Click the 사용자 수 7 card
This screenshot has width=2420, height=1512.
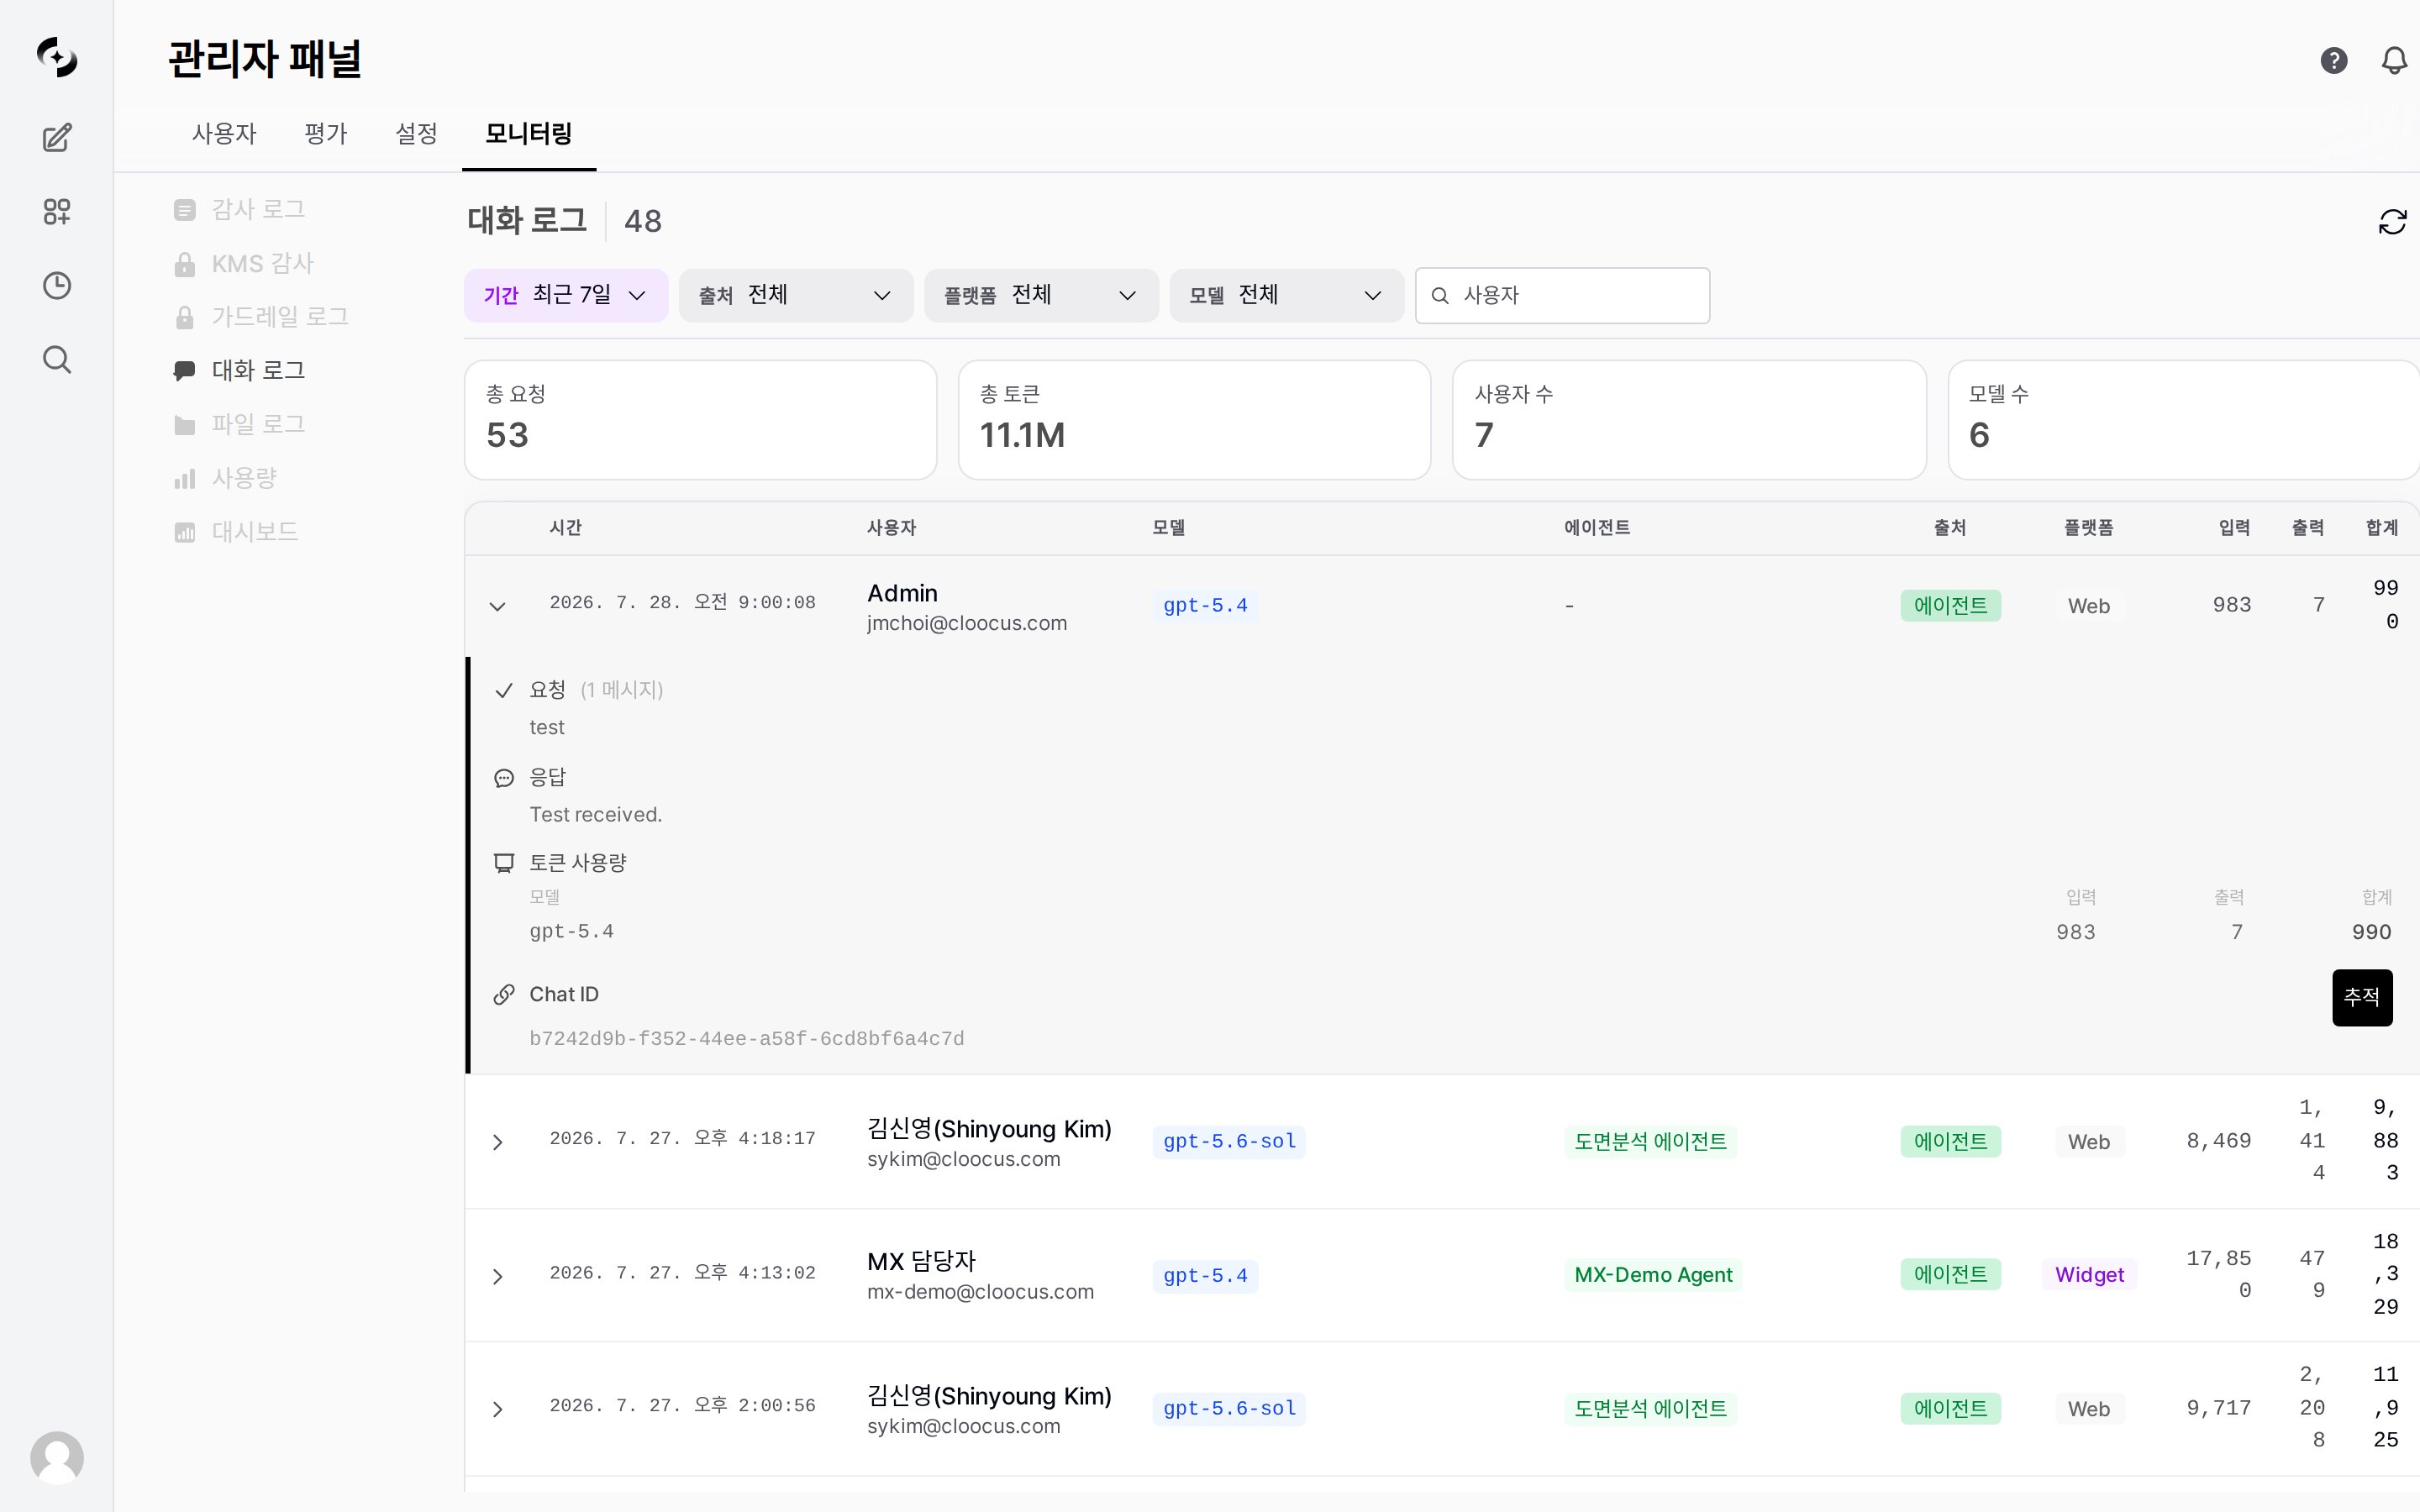(x=1689, y=420)
